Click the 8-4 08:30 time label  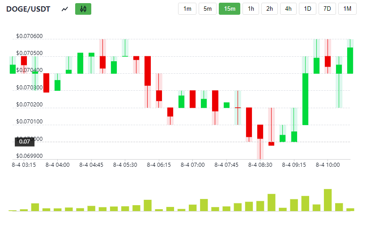pos(260,165)
